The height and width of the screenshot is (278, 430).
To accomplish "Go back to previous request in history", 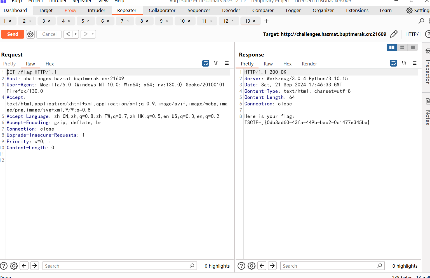I will (68, 34).
